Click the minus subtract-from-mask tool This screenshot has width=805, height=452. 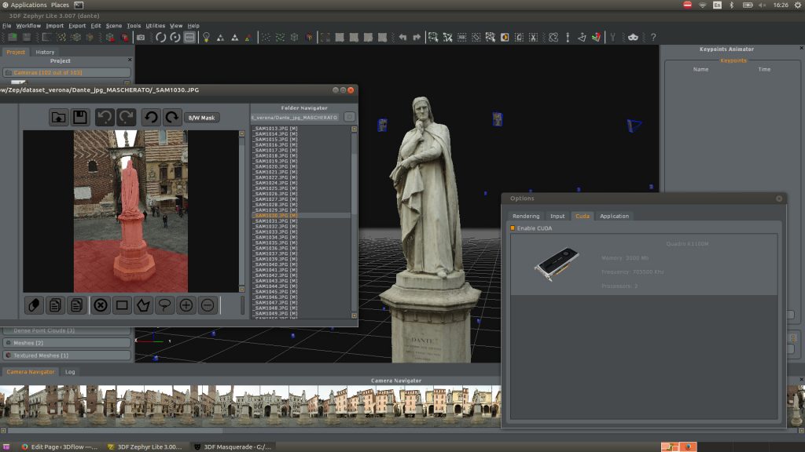(x=208, y=305)
